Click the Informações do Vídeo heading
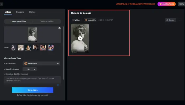Image resolution: width=185 pixels, height=105 pixels. pos(12,58)
